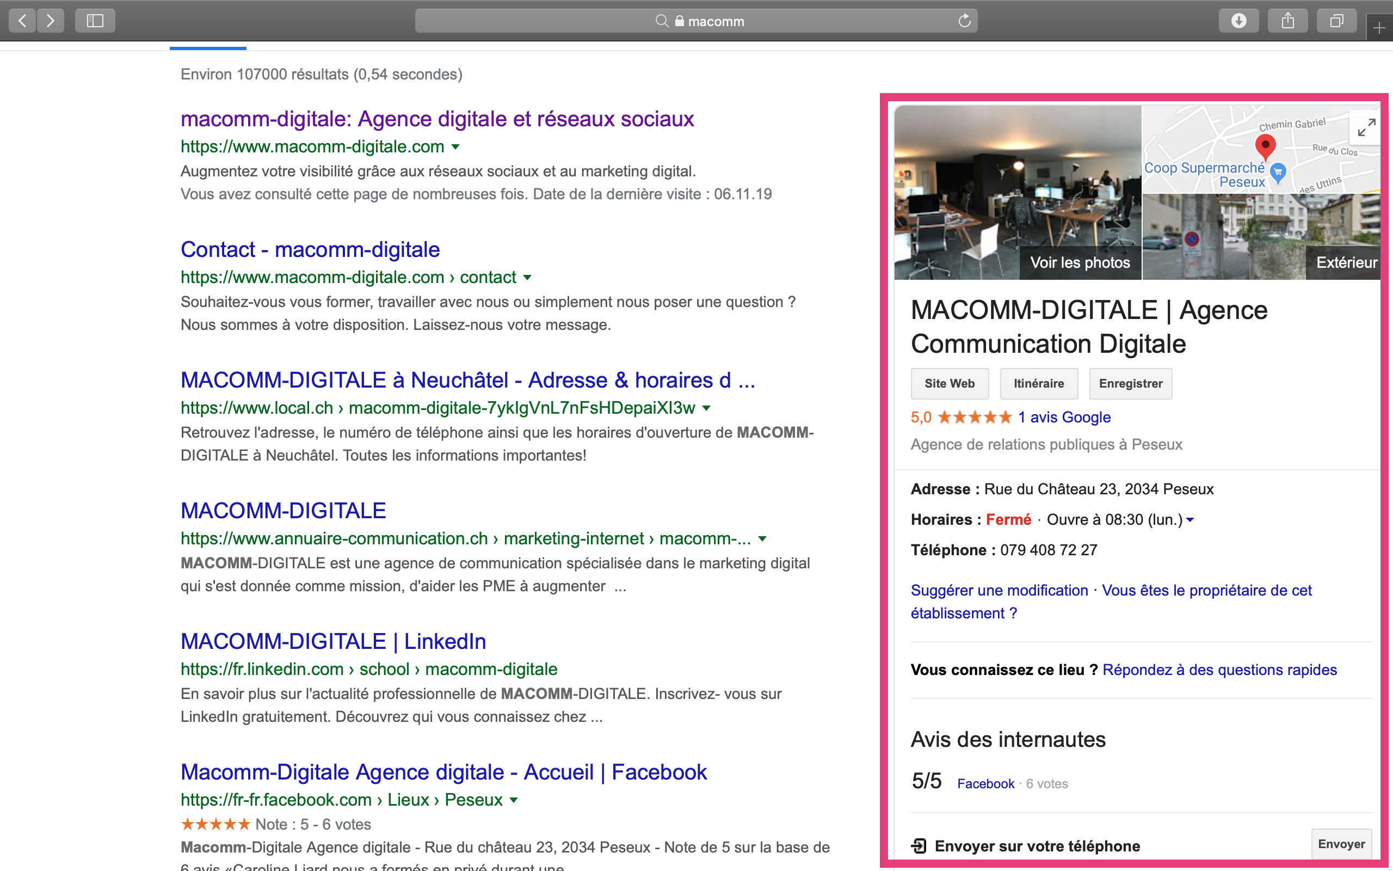This screenshot has height=871, width=1393.
Task: Click the red map pin on the map
Action: 1265,146
